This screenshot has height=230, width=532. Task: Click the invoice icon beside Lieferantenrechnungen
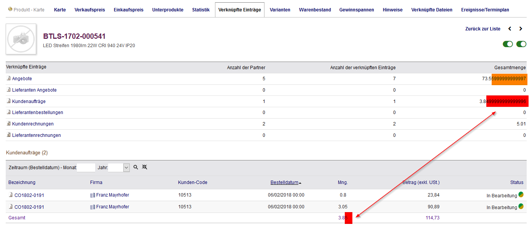[9, 135]
